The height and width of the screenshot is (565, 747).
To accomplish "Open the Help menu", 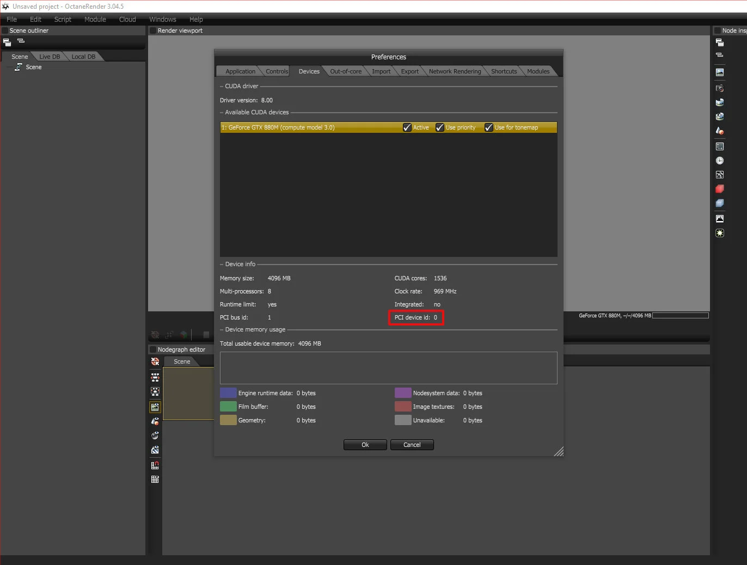I will 196,19.
